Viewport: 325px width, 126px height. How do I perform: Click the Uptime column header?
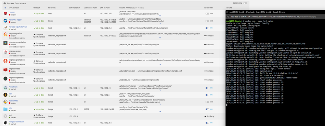click(229, 8)
